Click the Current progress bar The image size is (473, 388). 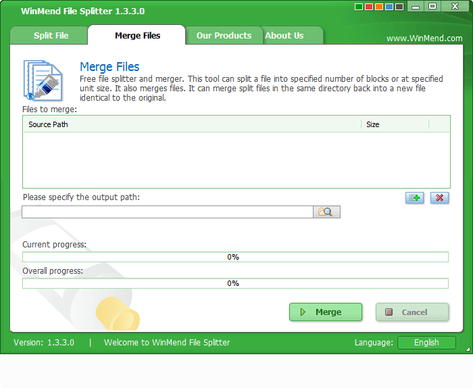tap(235, 257)
